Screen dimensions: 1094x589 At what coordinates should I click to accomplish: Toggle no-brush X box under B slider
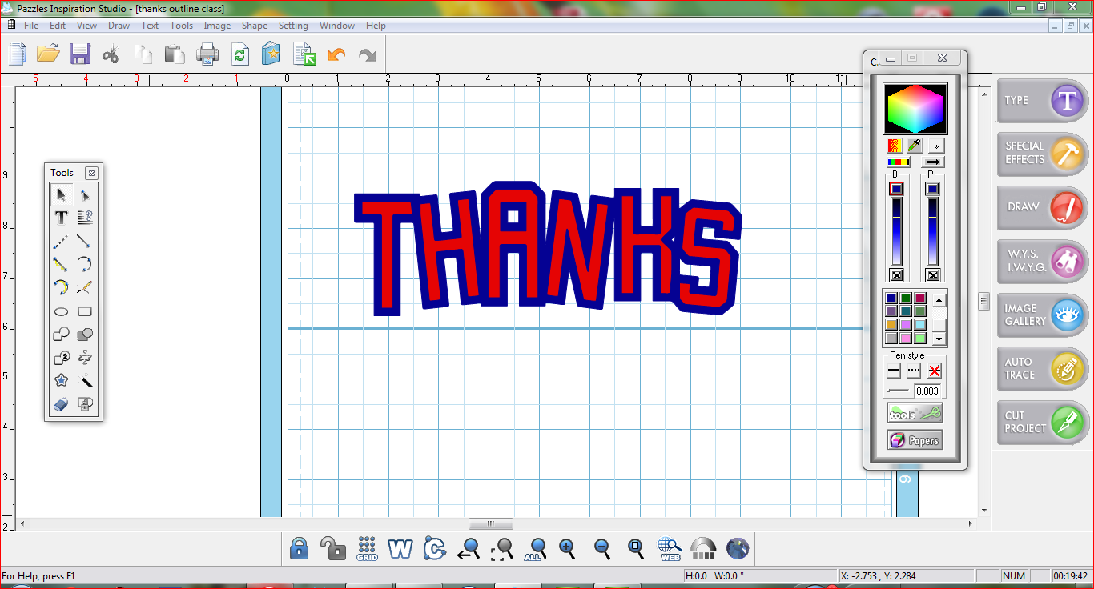[896, 275]
